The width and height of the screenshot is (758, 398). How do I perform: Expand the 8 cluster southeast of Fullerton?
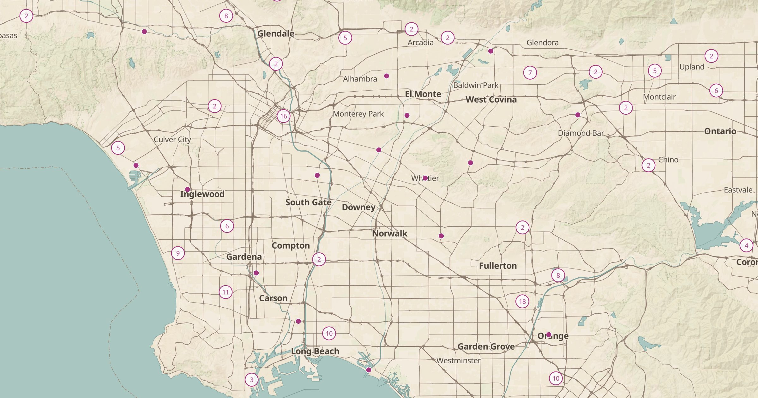pos(558,275)
